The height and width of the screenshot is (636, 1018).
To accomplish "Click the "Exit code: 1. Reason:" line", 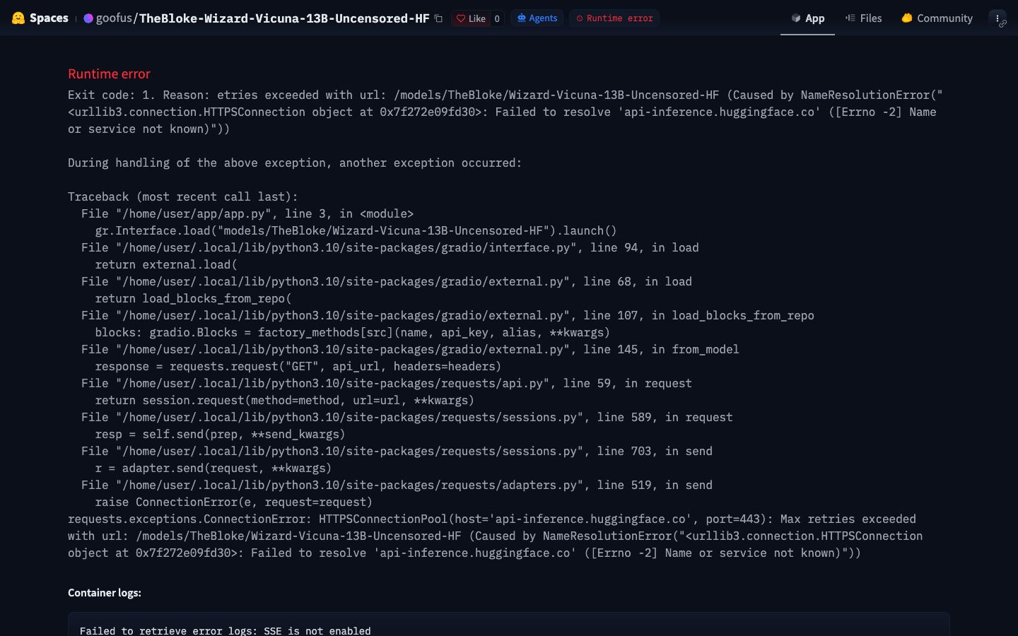I will click(505, 95).
